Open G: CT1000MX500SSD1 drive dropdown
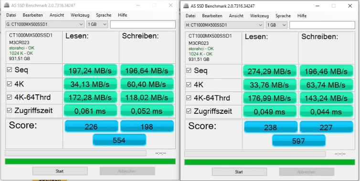This screenshot has height=181, width=360. [45, 24]
